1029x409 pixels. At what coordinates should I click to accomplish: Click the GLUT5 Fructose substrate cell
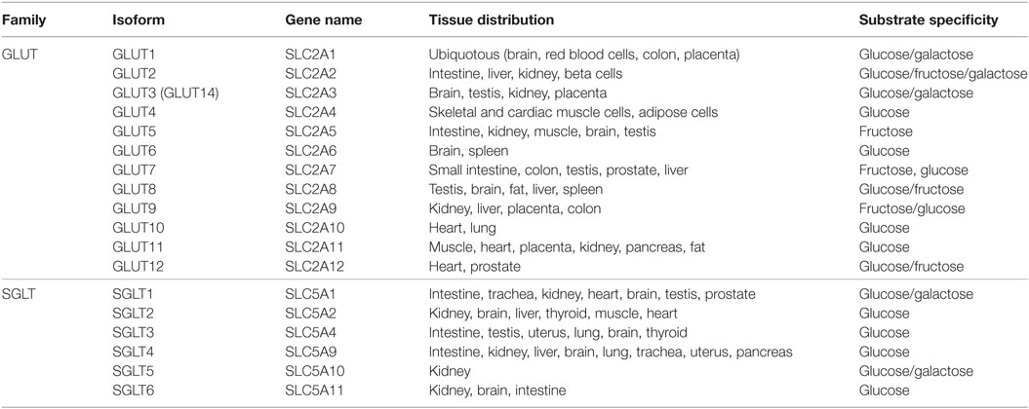(x=886, y=131)
